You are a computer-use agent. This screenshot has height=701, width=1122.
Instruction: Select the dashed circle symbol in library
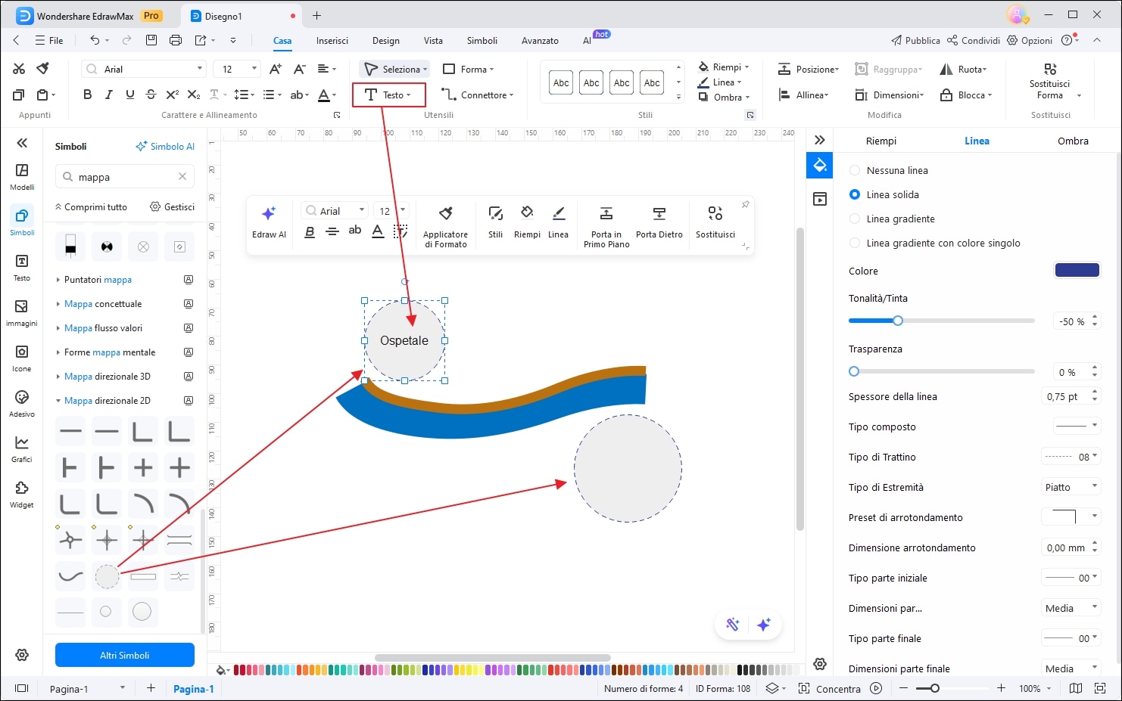[x=107, y=576]
